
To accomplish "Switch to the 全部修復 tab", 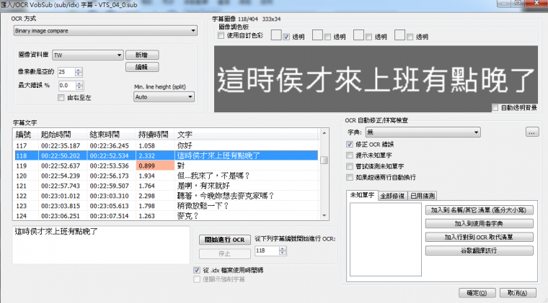I will pyautogui.click(x=392, y=196).
